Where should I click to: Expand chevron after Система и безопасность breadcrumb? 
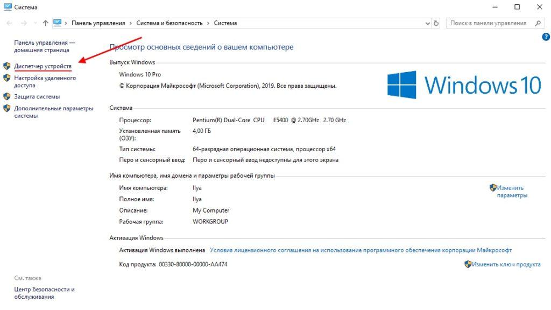[208, 23]
